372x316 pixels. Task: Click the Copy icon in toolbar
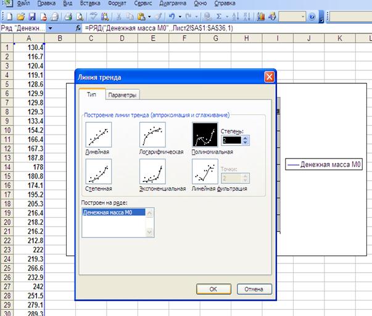tap(130, 17)
